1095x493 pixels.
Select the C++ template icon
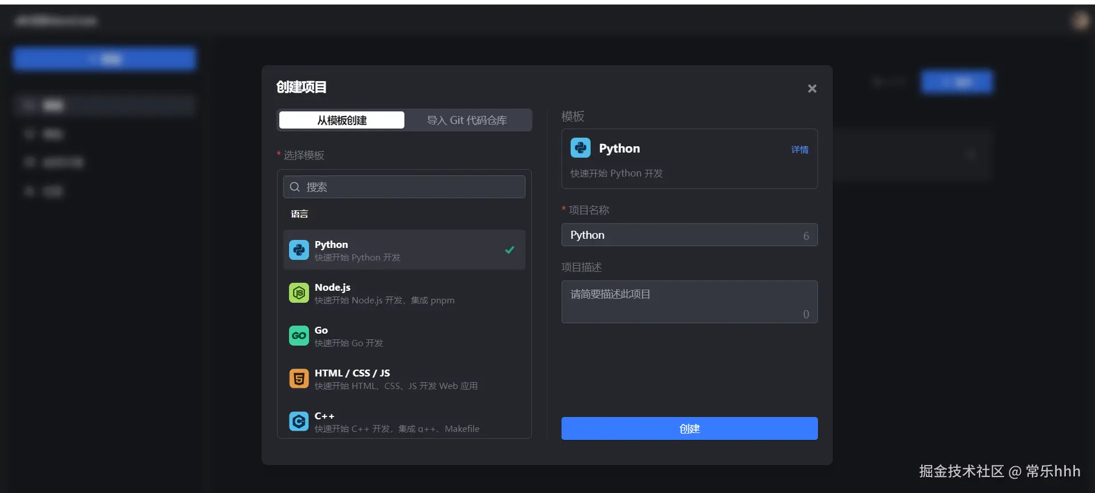point(299,422)
